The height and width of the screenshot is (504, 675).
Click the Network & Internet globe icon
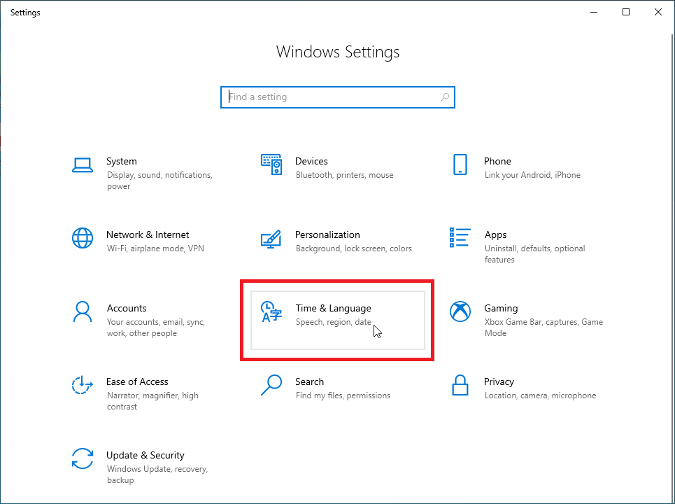click(83, 238)
